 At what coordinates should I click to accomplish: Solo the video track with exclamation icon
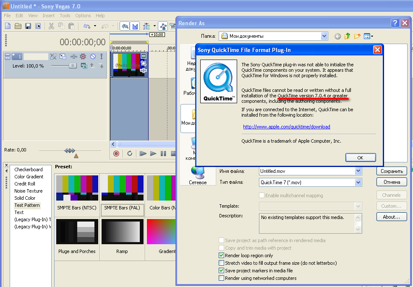102,56
